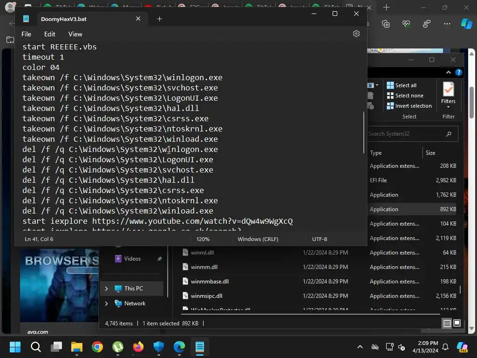Switch to Microsoft Edge on taskbar
The height and width of the screenshot is (358, 477).
(x=179, y=347)
